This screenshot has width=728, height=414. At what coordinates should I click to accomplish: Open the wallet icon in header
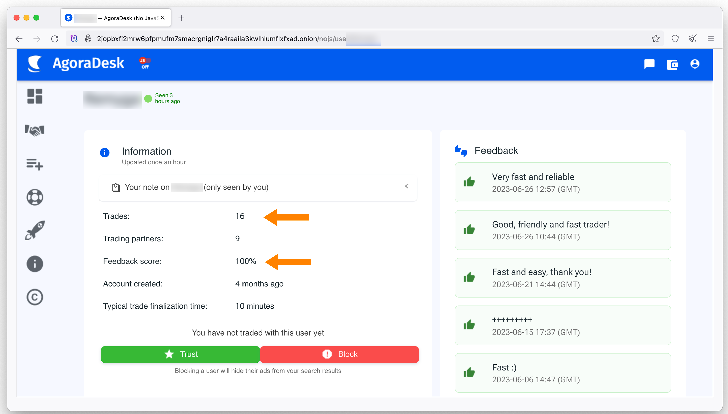click(x=672, y=64)
